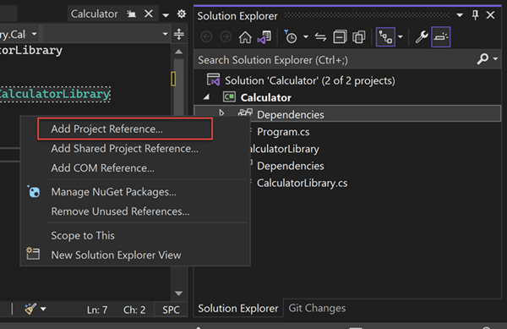Toggle the View Nested/Track Active Item button
Viewport: 507px width, 329px height.
tap(385, 37)
